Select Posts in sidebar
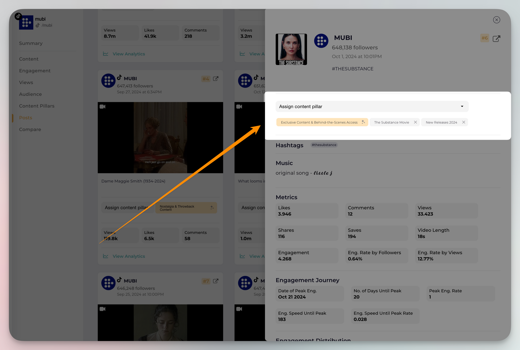Viewport: 520px width, 350px height. click(25, 118)
